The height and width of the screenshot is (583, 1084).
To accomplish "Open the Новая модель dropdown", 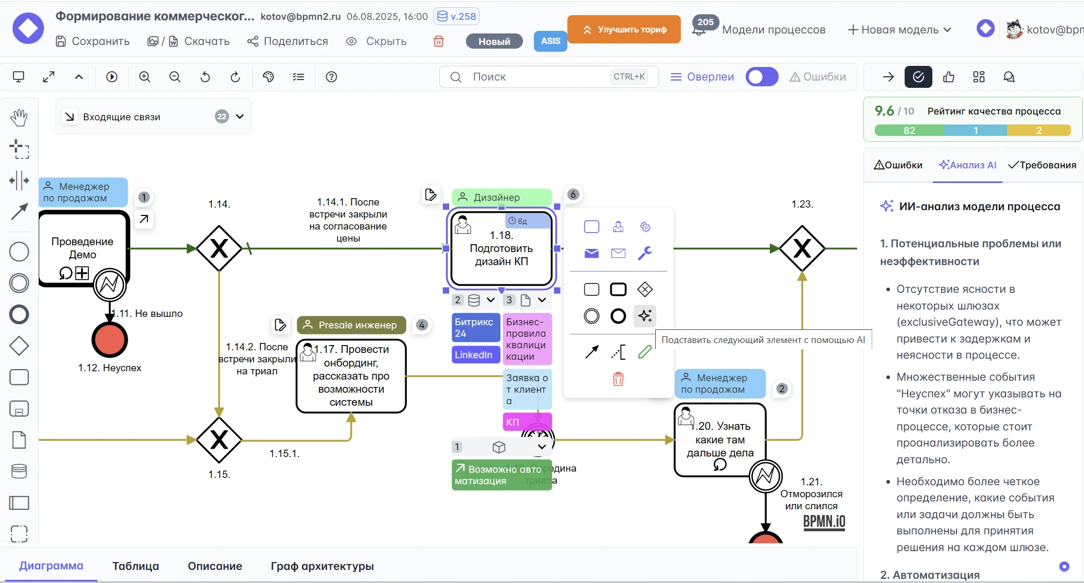I will [899, 30].
